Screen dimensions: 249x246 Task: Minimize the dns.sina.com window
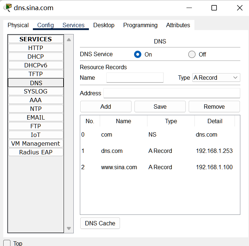click(x=189, y=8)
